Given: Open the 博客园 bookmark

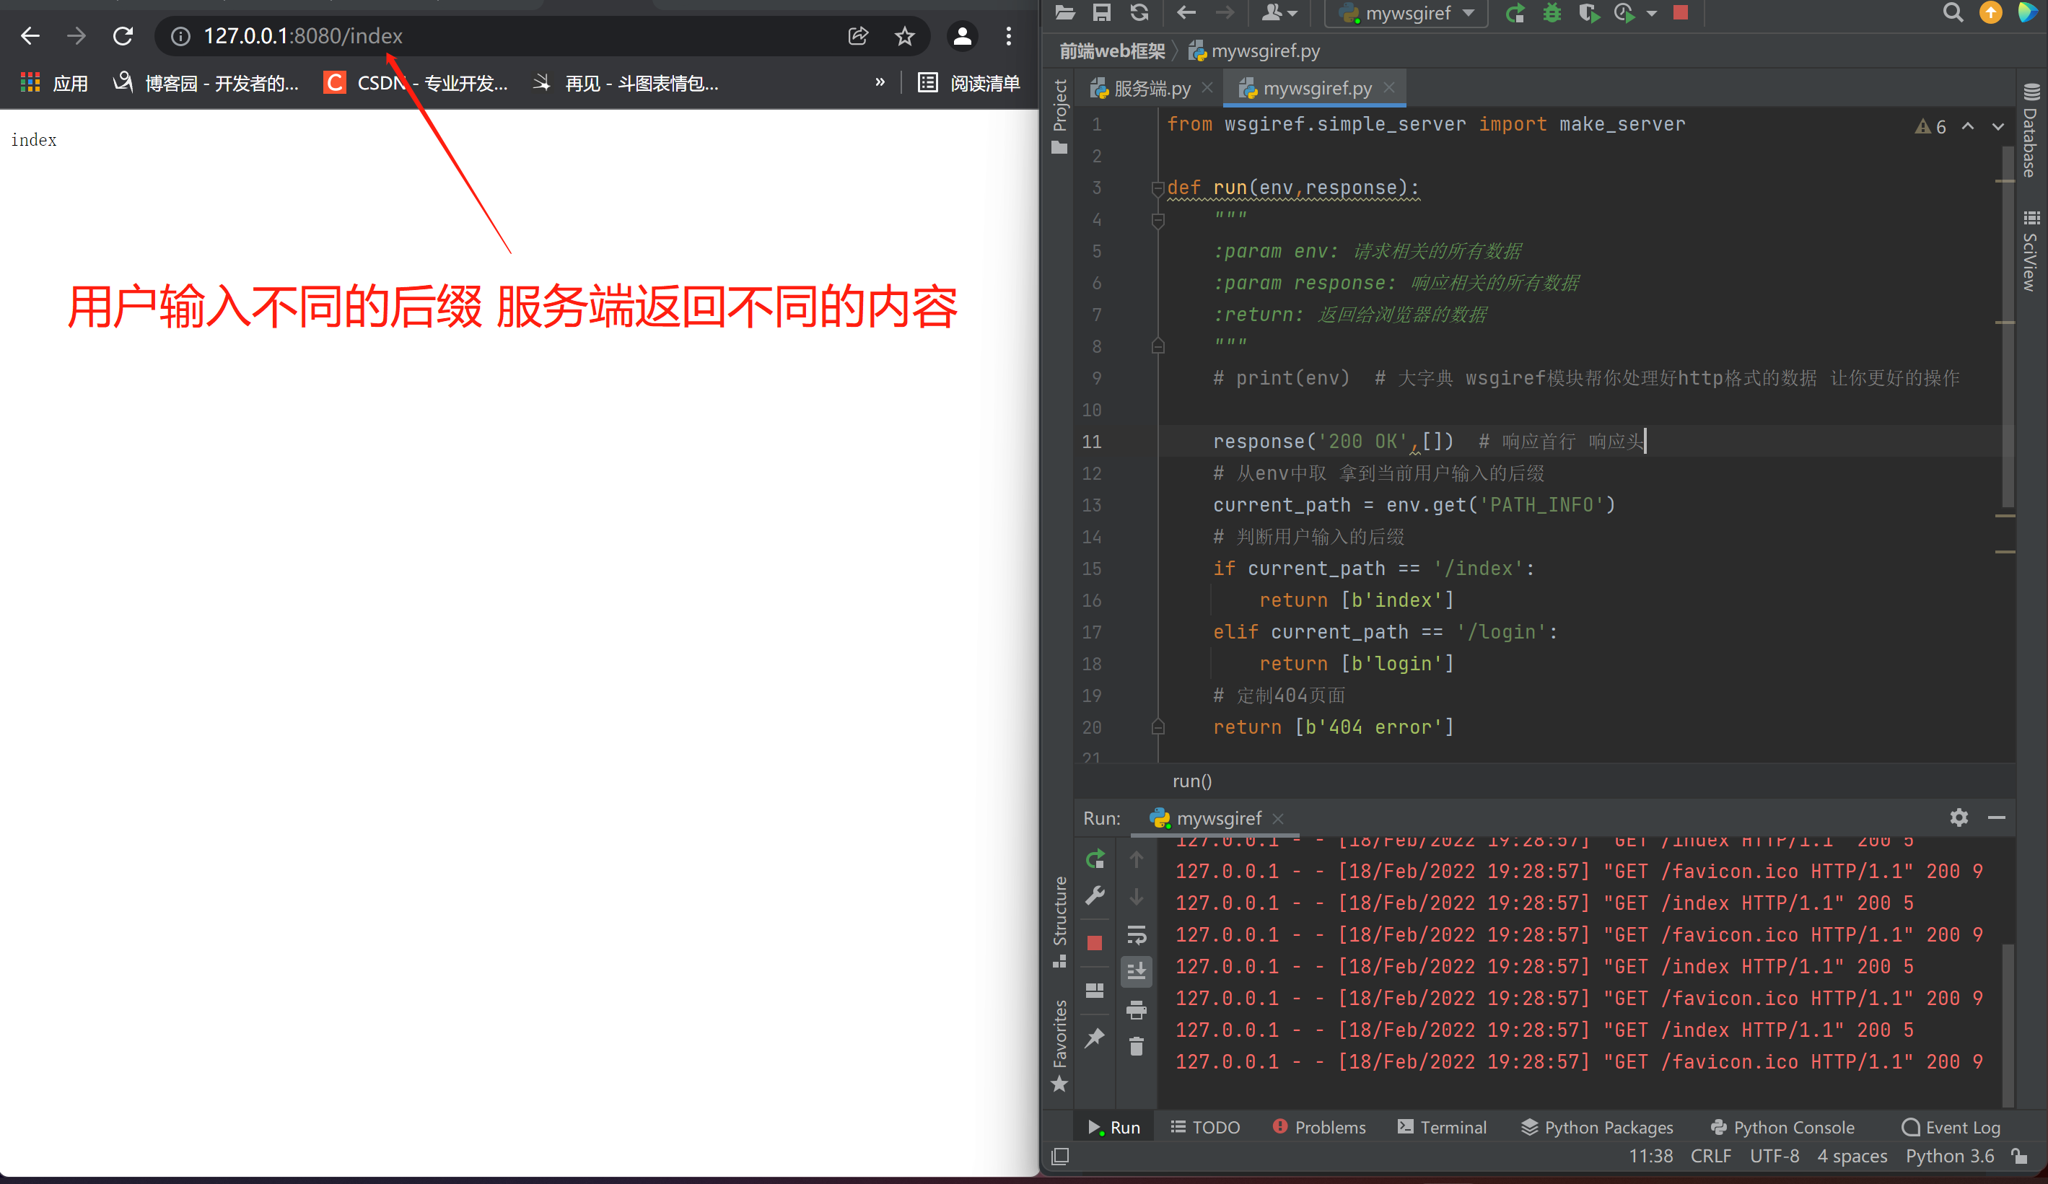Looking at the screenshot, I should tap(206, 83).
